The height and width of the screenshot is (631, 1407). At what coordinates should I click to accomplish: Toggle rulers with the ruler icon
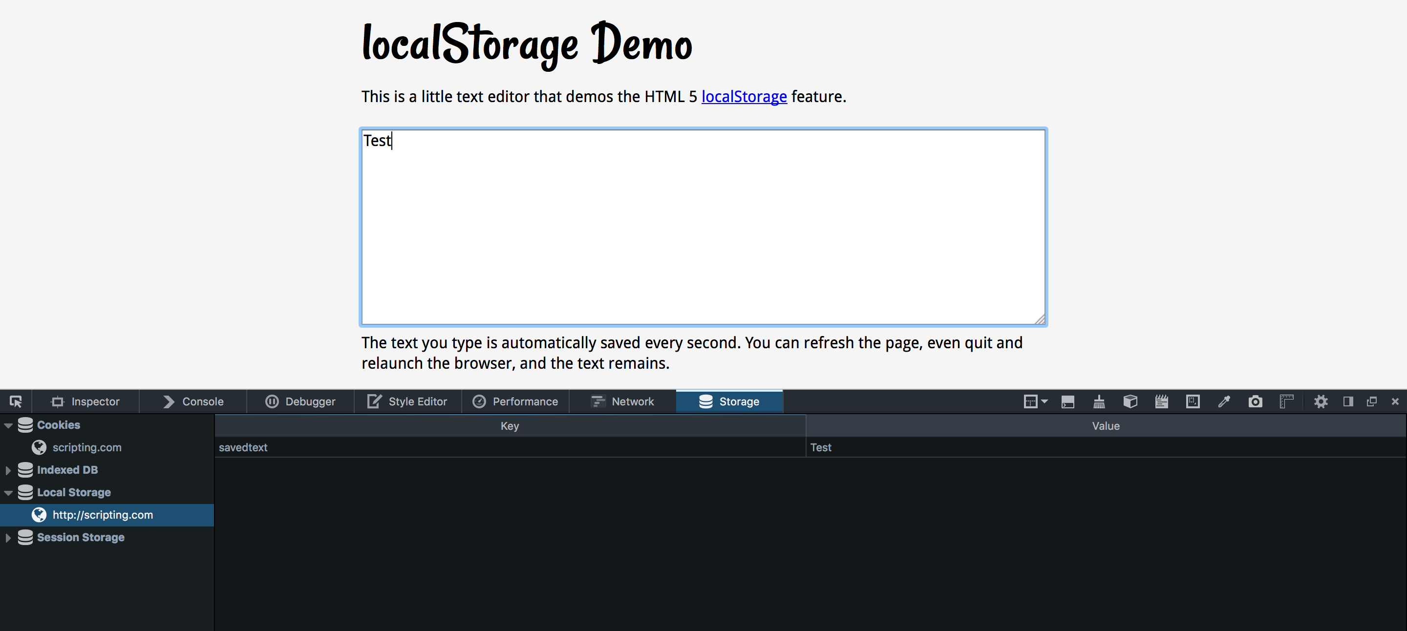1286,402
